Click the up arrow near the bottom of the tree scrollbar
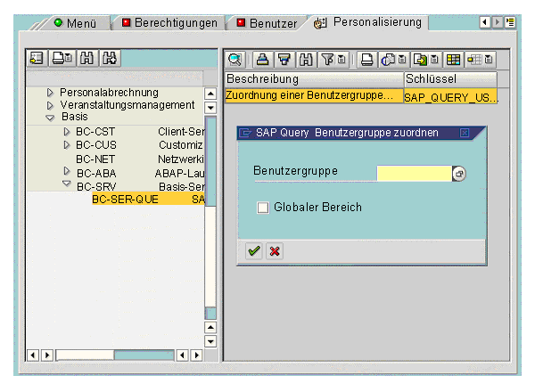 pyautogui.click(x=210, y=328)
